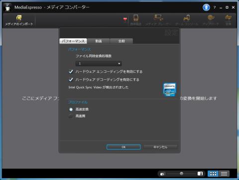Viewport: 239px width, 180px height.
Task: Click the Intel Core badge logo
Action: pos(169,90)
